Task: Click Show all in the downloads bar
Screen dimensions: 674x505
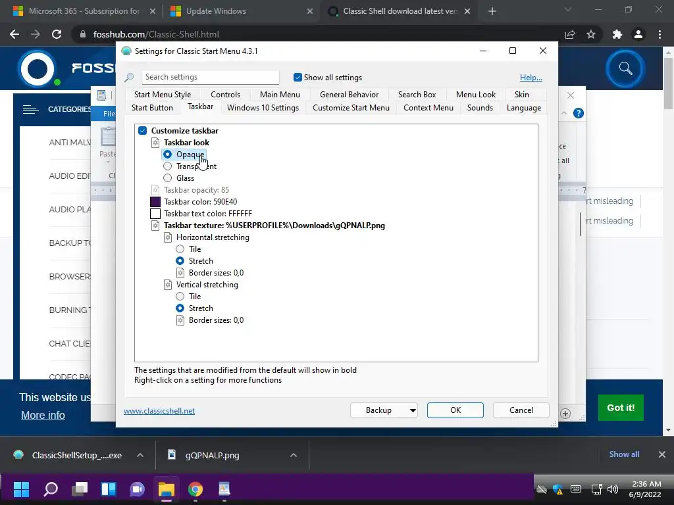Action: click(x=624, y=454)
